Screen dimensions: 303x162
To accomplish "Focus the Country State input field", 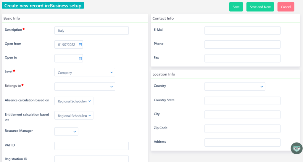I will point(243,101).
